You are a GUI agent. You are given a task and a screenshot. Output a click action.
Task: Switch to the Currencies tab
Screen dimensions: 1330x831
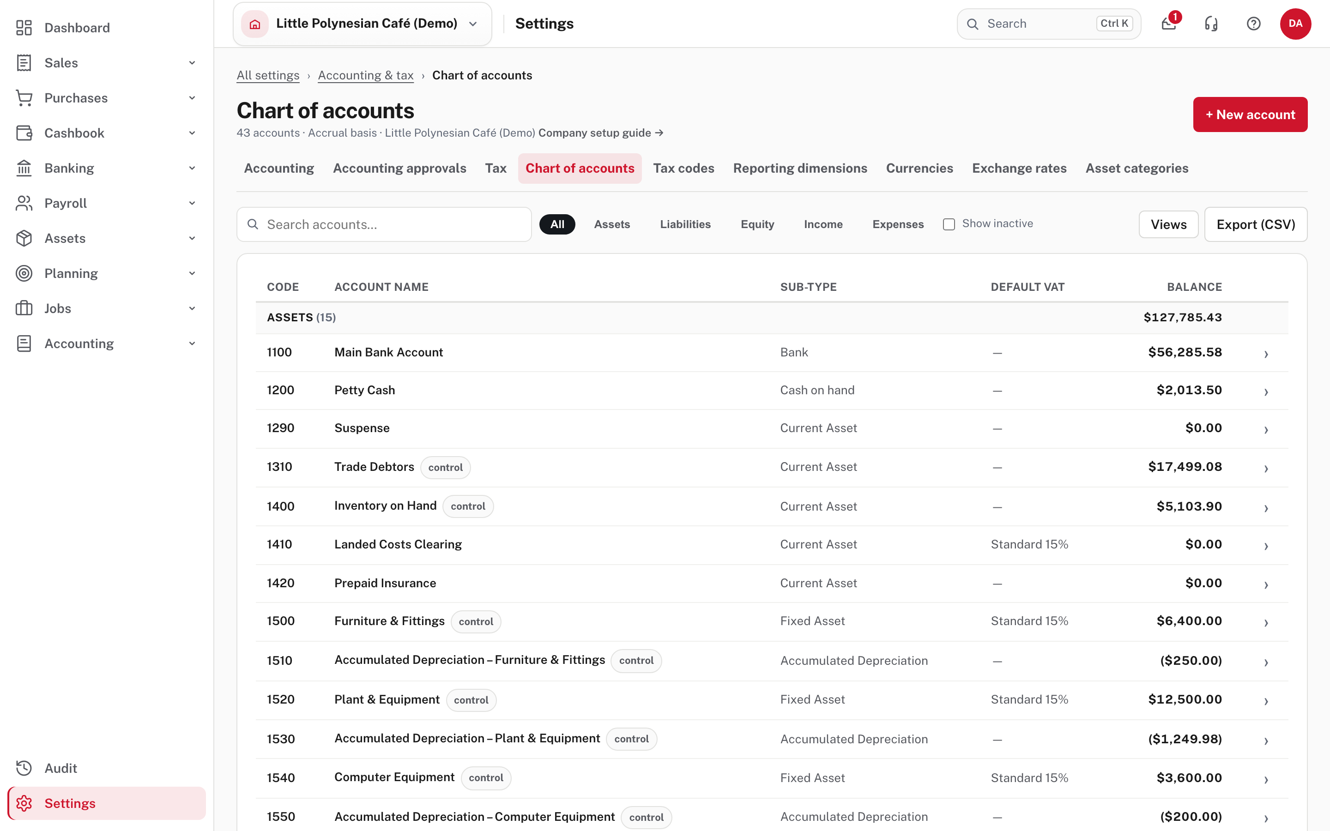pos(919,168)
